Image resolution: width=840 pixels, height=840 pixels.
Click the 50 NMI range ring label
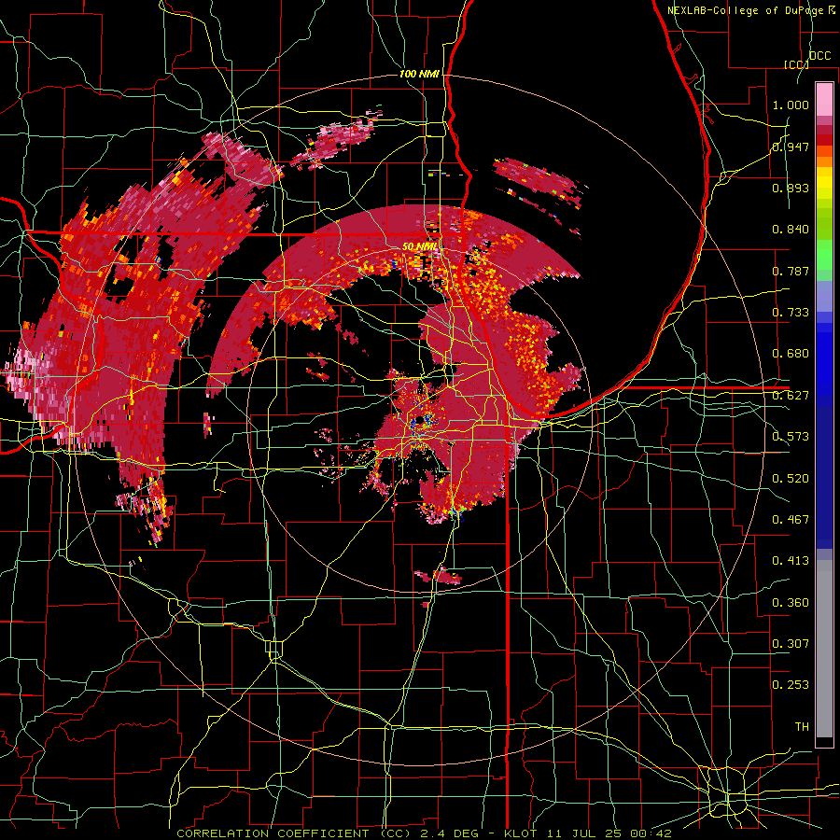[419, 246]
